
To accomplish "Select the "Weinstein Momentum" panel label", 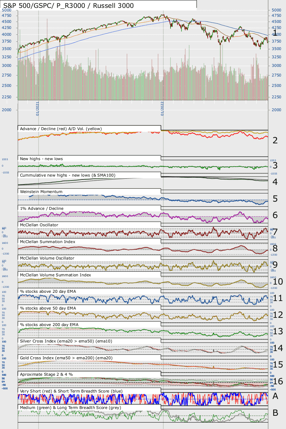I will (41, 192).
